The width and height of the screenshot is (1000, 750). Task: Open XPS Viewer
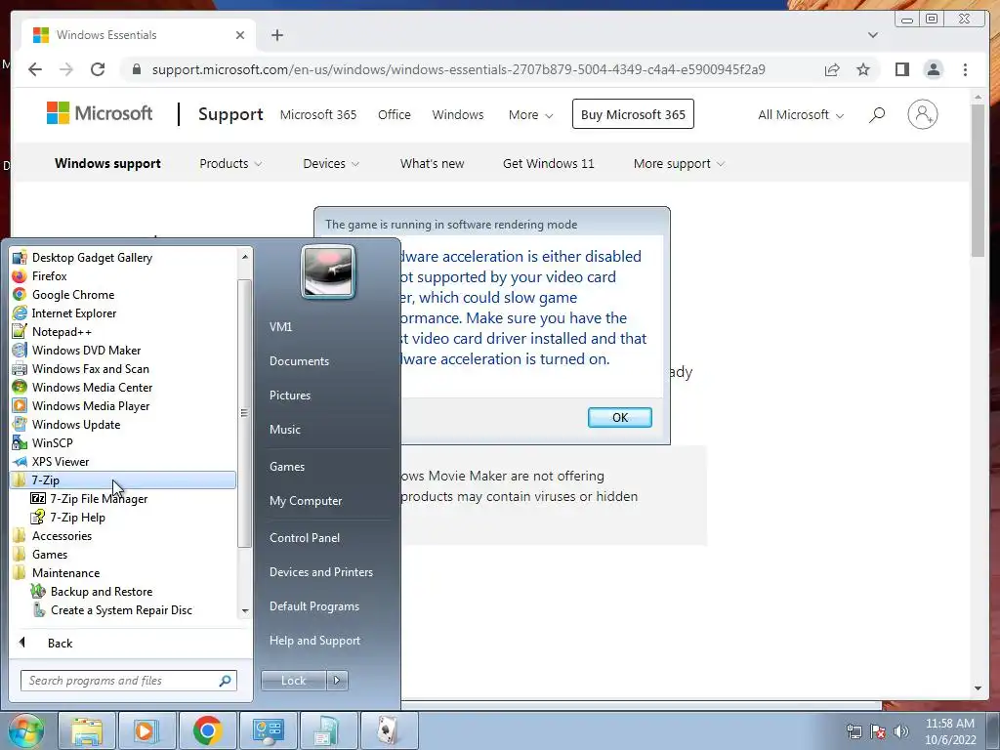[x=60, y=461]
